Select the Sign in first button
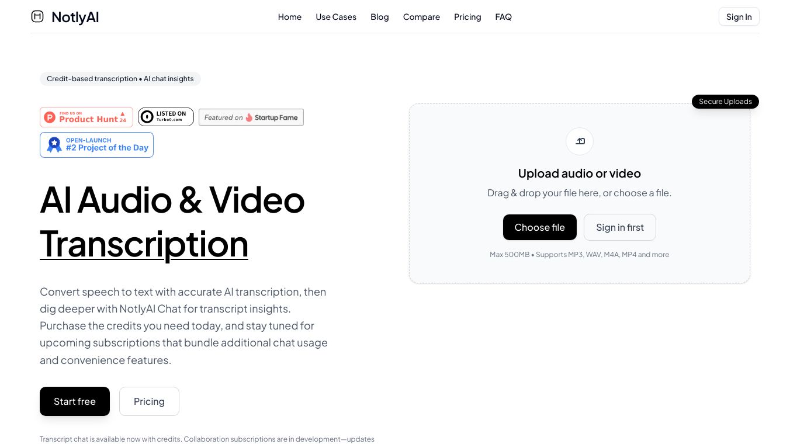 click(620, 227)
